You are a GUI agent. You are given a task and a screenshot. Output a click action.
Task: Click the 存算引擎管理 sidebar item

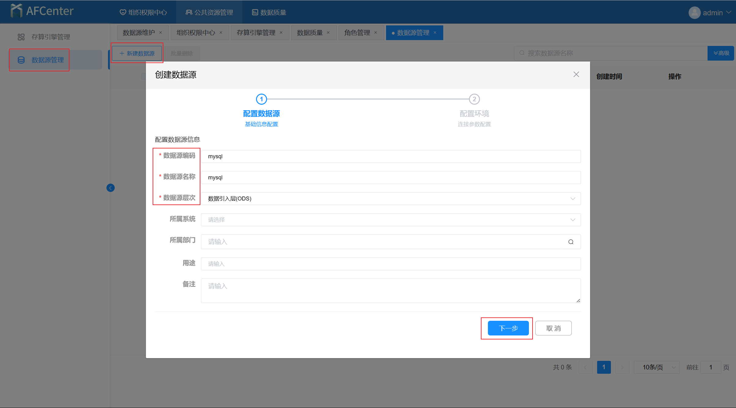point(51,37)
